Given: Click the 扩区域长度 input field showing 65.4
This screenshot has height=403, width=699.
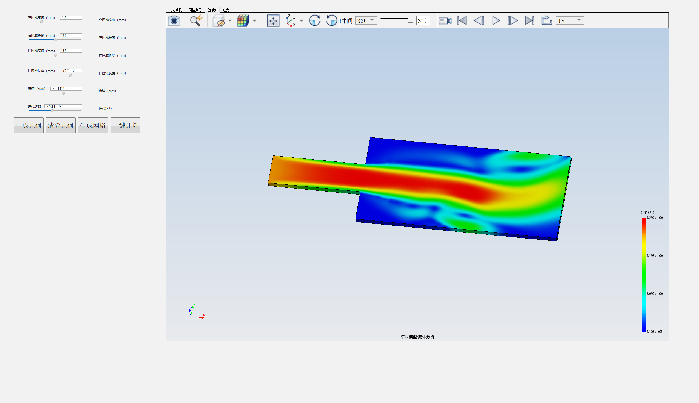Looking at the screenshot, I should pyautogui.click(x=72, y=71).
